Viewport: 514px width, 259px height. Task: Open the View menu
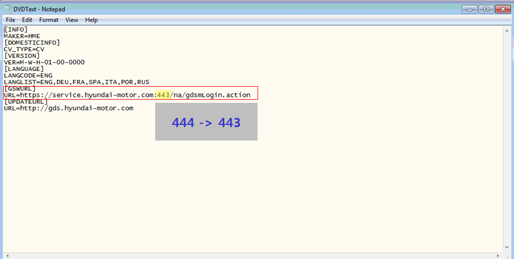coord(72,20)
